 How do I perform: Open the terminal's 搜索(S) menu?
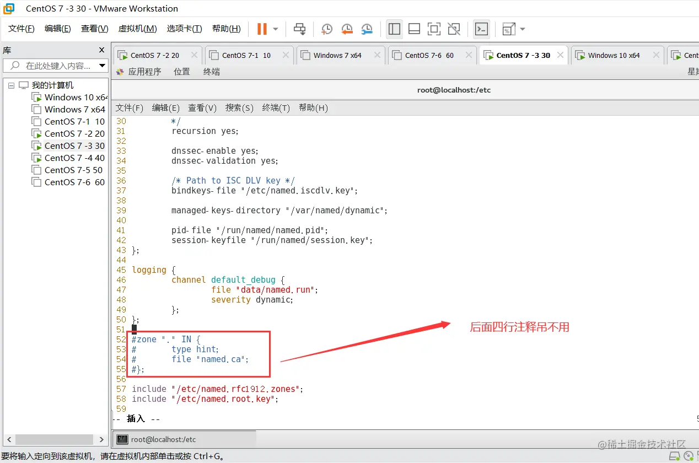pos(239,108)
